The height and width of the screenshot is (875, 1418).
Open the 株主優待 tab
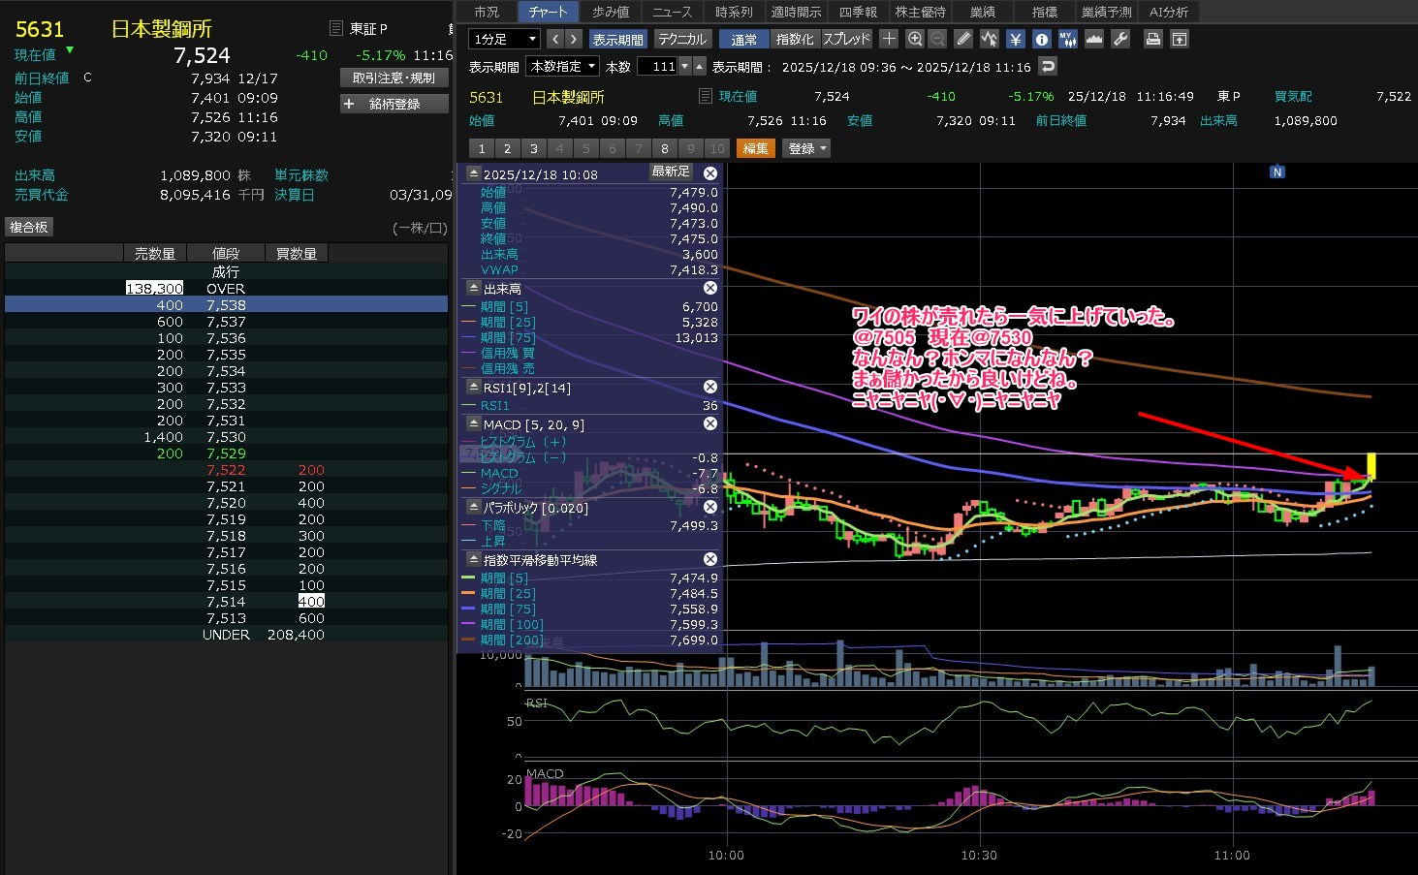tap(920, 12)
